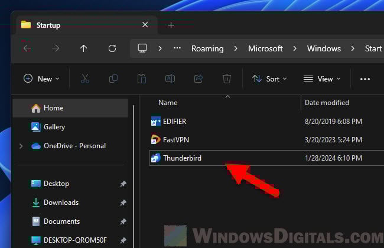Click FastVPN date 3/20/2023 5:24 PM

point(333,140)
